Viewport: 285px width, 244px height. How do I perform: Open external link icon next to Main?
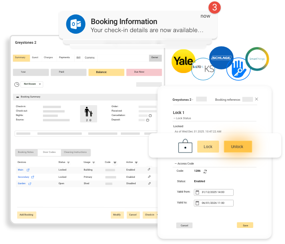click(28, 170)
